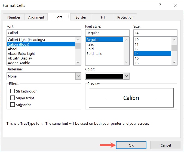Choose font size 12
Image resolution: width=184 pixels, height=152 pixels.
click(152, 49)
